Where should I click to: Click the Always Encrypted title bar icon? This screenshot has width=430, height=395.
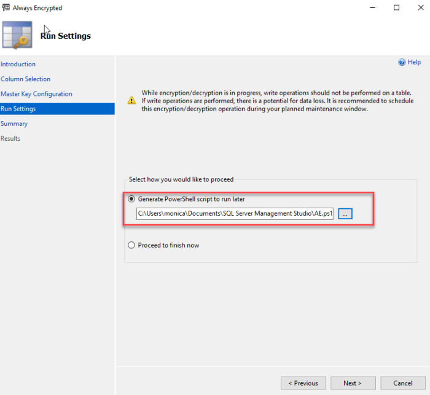[x=6, y=8]
